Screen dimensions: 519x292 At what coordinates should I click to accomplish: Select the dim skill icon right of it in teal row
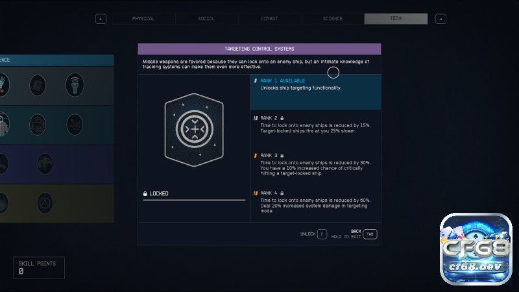tap(75, 125)
